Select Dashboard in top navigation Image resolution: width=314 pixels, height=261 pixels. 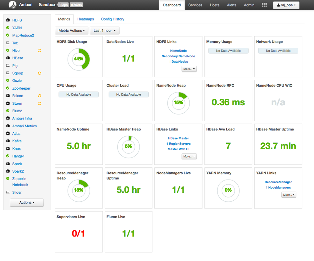pyautogui.click(x=172, y=5)
